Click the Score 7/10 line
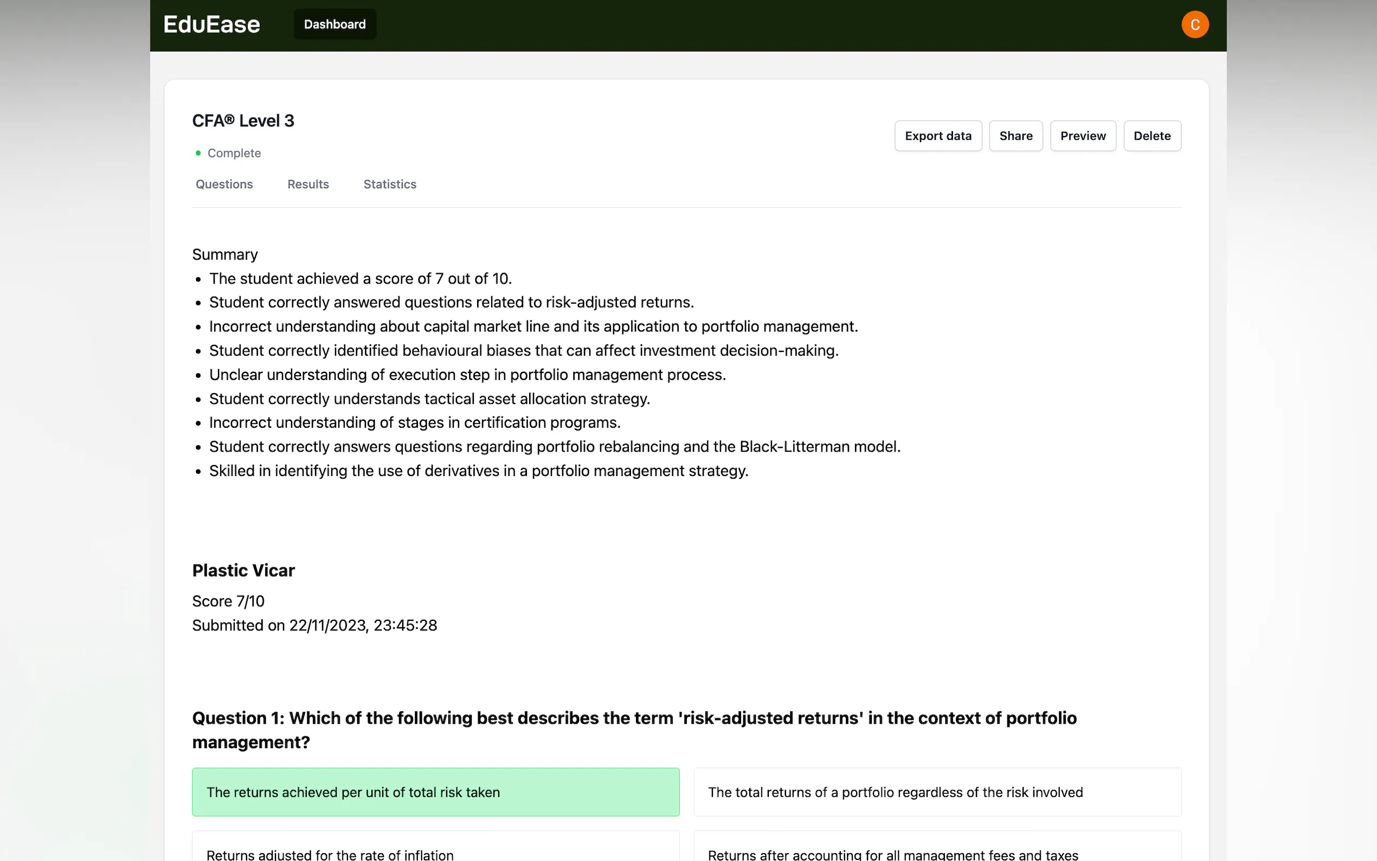The image size is (1377, 861). pyautogui.click(x=228, y=601)
